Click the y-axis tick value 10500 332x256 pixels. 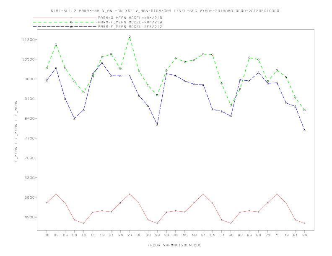click(x=29, y=59)
